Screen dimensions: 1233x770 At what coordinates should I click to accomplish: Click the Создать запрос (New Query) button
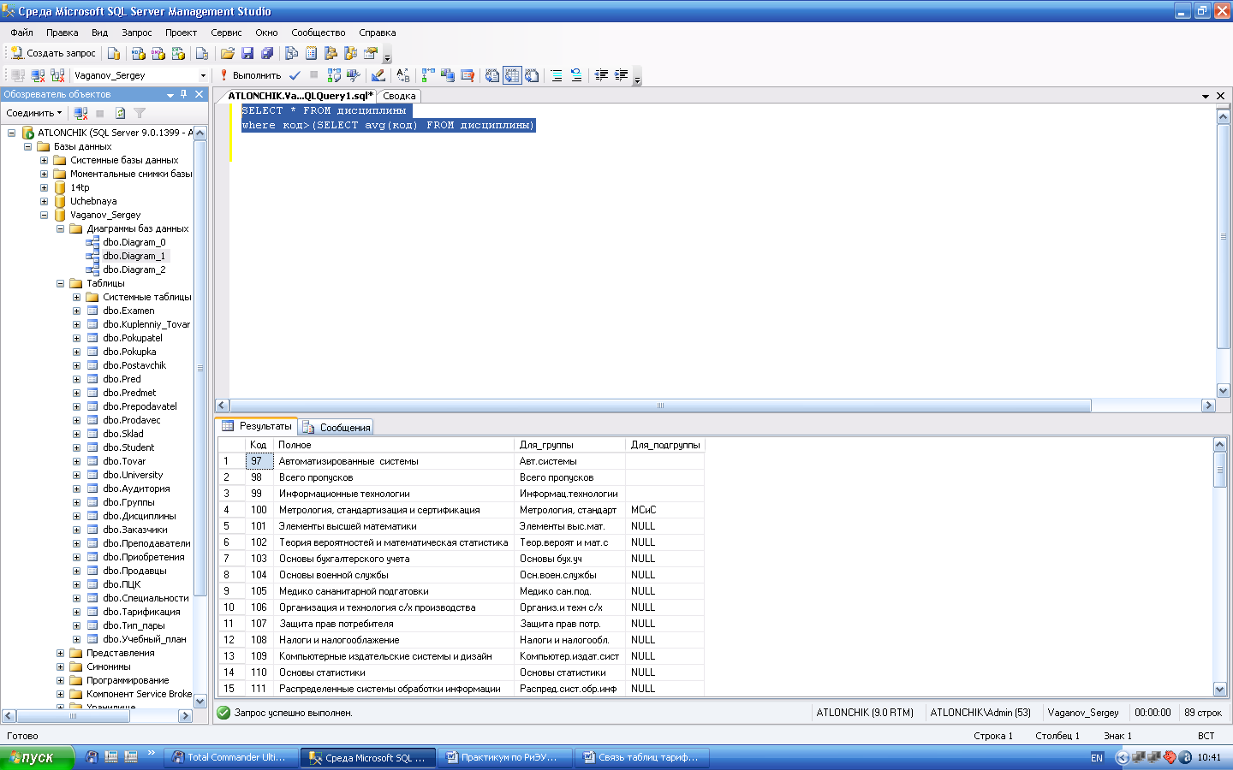tap(53, 53)
